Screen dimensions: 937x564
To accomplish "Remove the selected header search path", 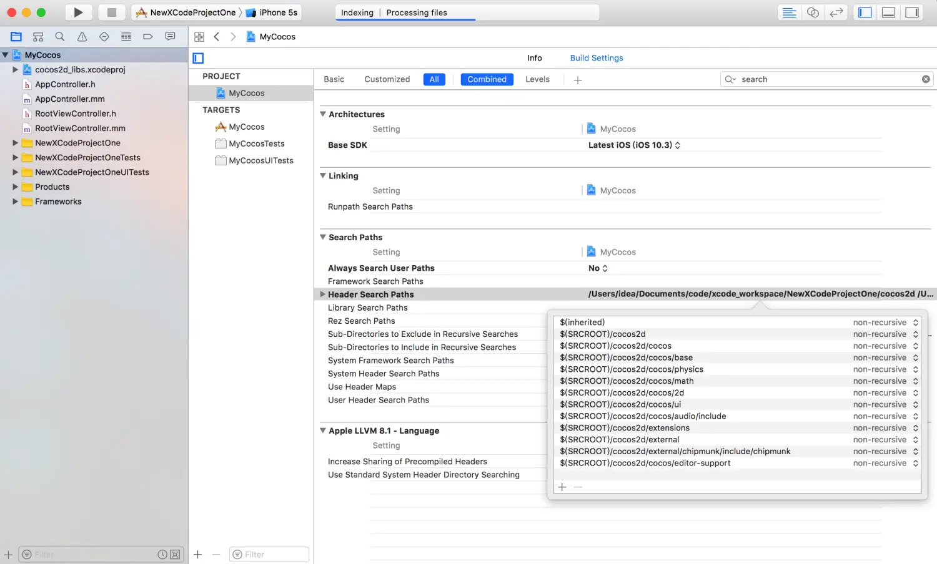I will tap(578, 487).
